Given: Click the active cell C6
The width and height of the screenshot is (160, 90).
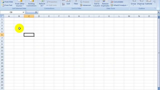Looking at the screenshot, I should pos(29,35).
